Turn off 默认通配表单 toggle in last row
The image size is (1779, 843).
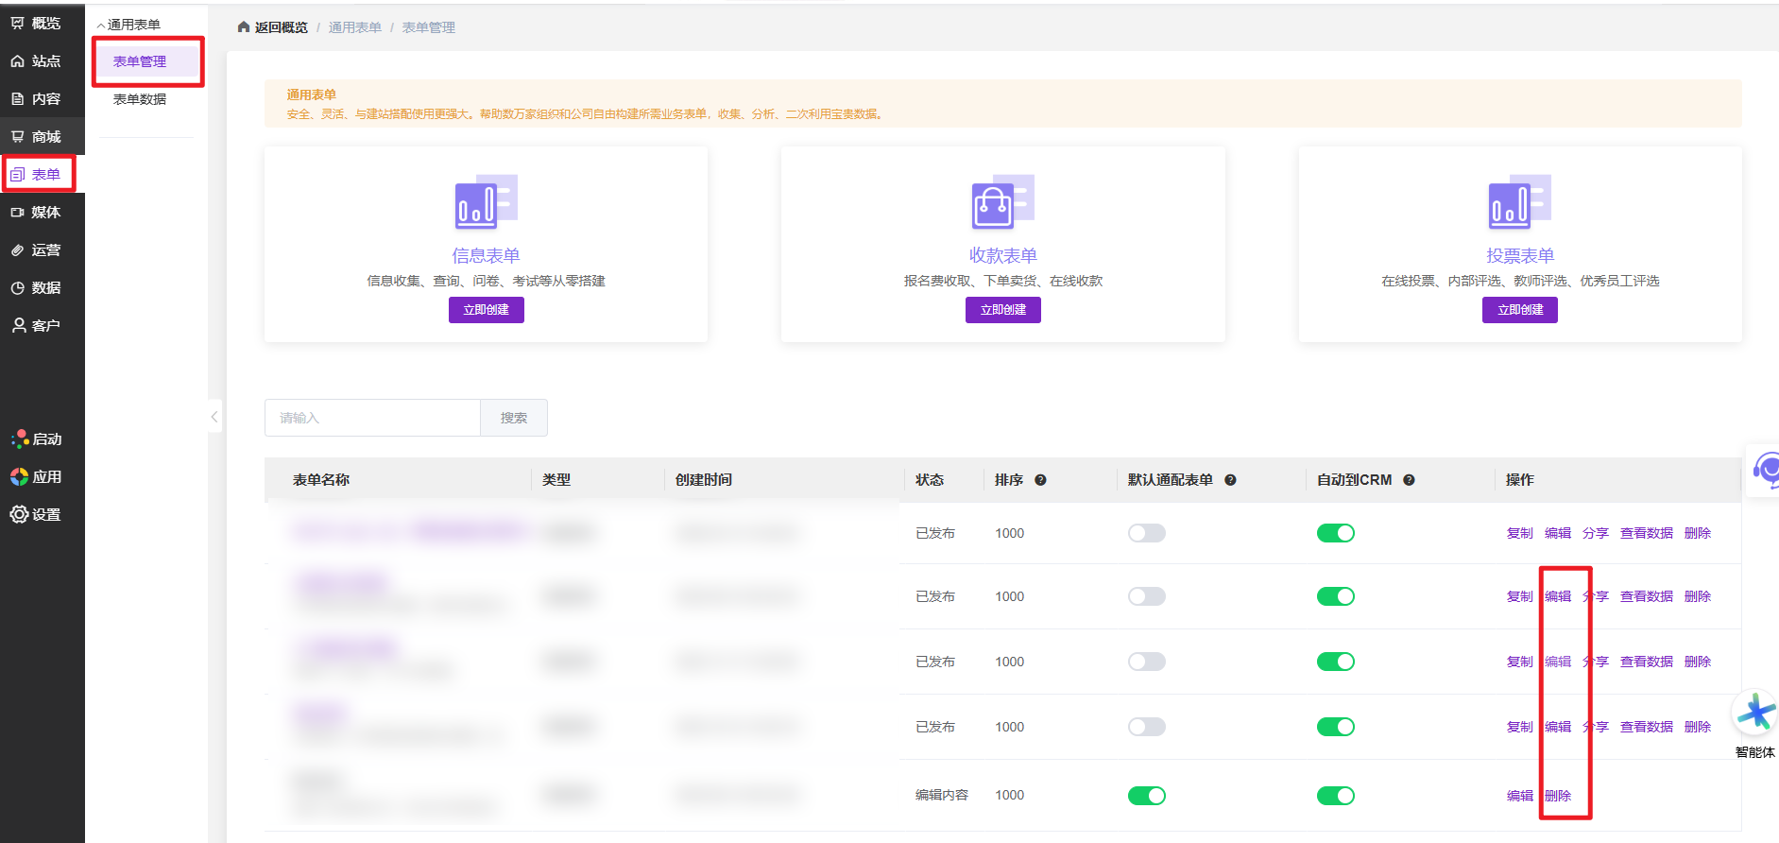pyautogui.click(x=1146, y=796)
